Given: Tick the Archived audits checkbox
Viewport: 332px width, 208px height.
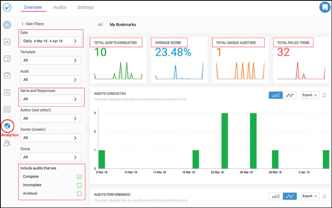Looking at the screenshot, I should (79, 193).
